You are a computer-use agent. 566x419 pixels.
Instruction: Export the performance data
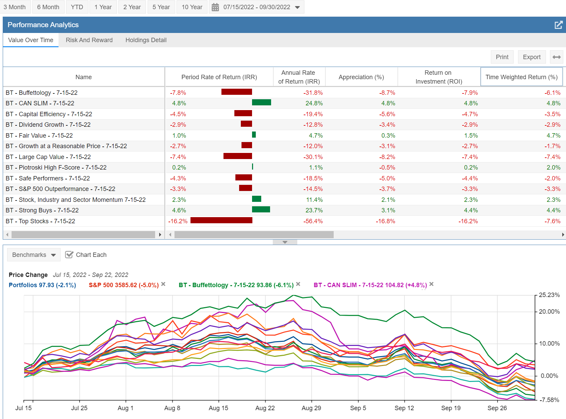tap(531, 57)
